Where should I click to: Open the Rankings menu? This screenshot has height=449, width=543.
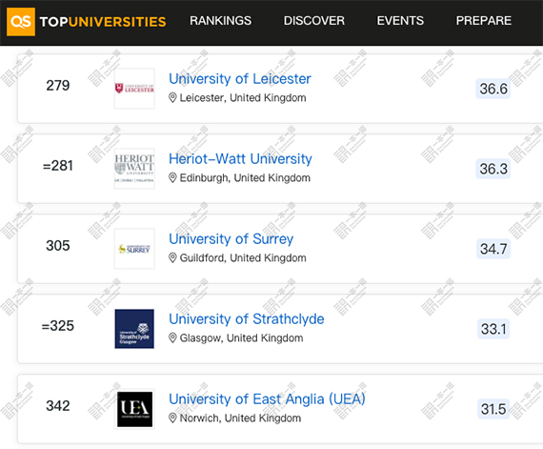pyautogui.click(x=221, y=21)
